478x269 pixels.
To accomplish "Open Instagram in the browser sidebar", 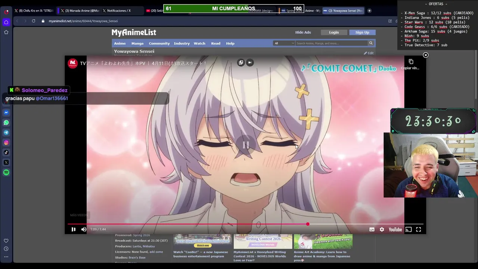I will tap(6, 142).
